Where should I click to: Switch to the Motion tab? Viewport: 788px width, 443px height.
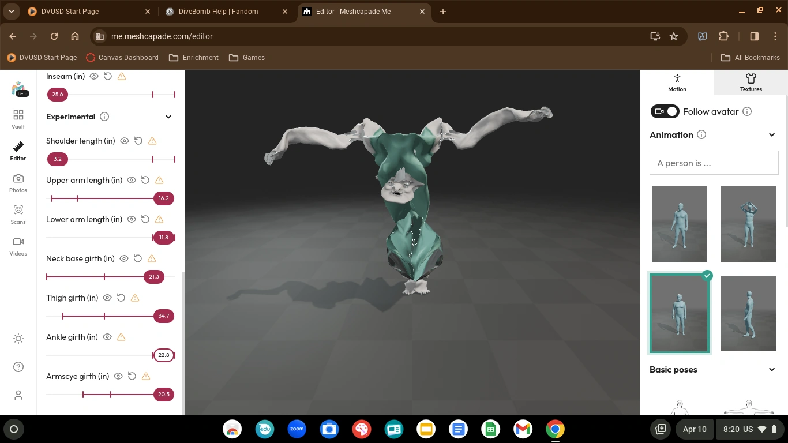tap(676, 82)
